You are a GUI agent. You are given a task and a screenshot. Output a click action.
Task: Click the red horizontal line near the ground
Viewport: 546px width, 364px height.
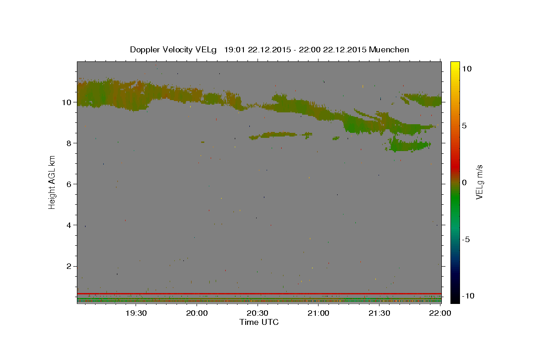(x=259, y=293)
